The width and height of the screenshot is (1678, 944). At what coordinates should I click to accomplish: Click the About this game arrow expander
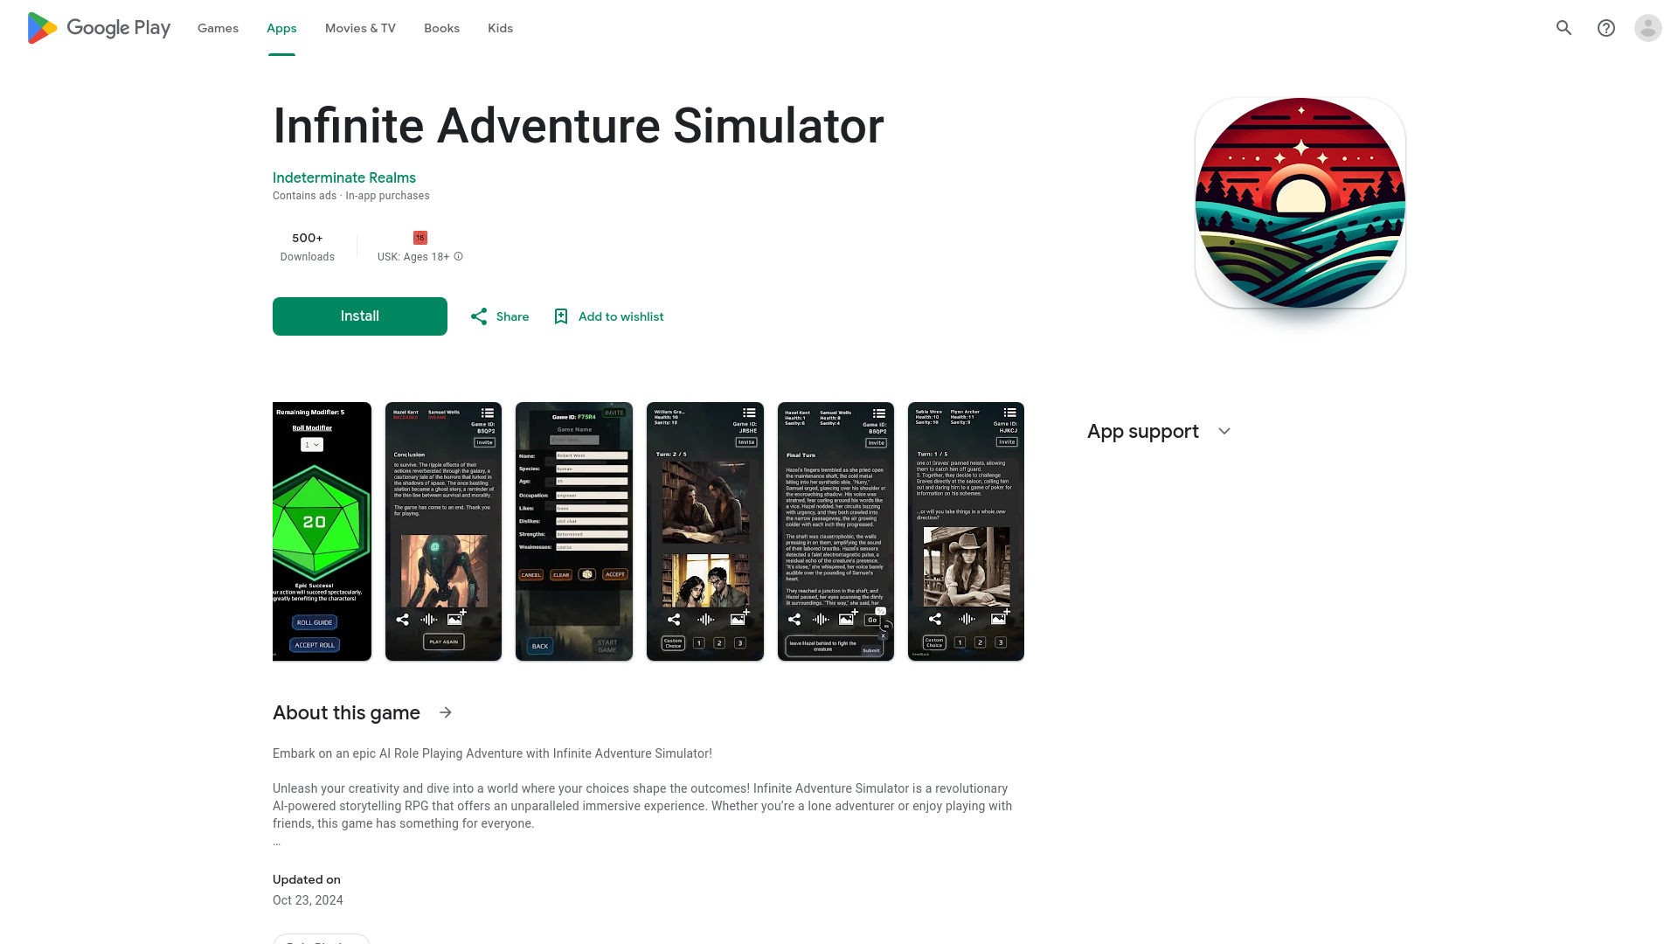point(446,712)
